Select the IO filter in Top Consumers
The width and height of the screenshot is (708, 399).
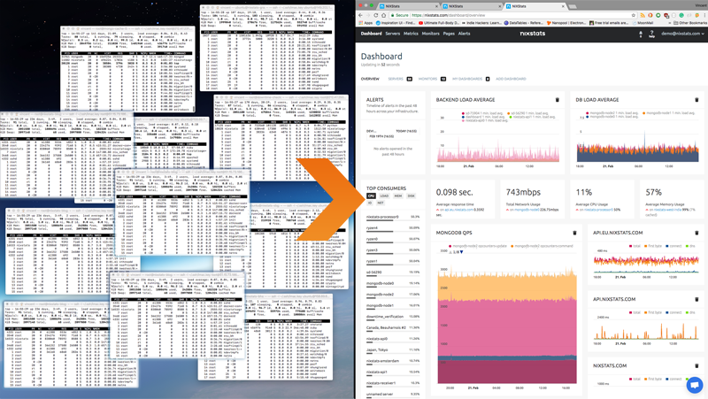point(370,203)
